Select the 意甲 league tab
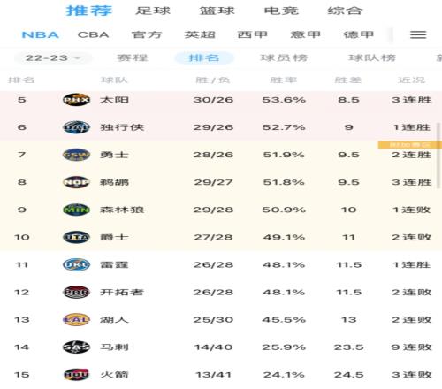The width and height of the screenshot is (442, 389). 306,34
